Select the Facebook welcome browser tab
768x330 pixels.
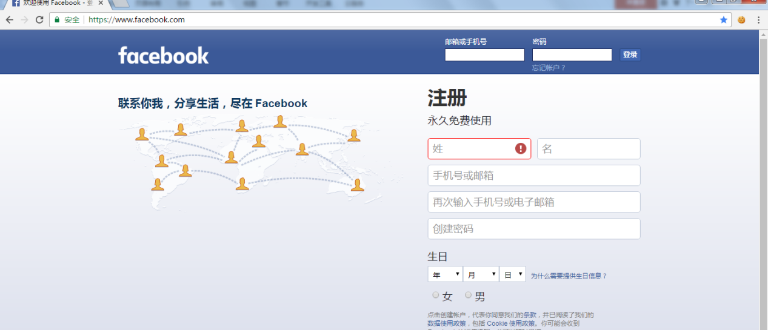click(58, 3)
